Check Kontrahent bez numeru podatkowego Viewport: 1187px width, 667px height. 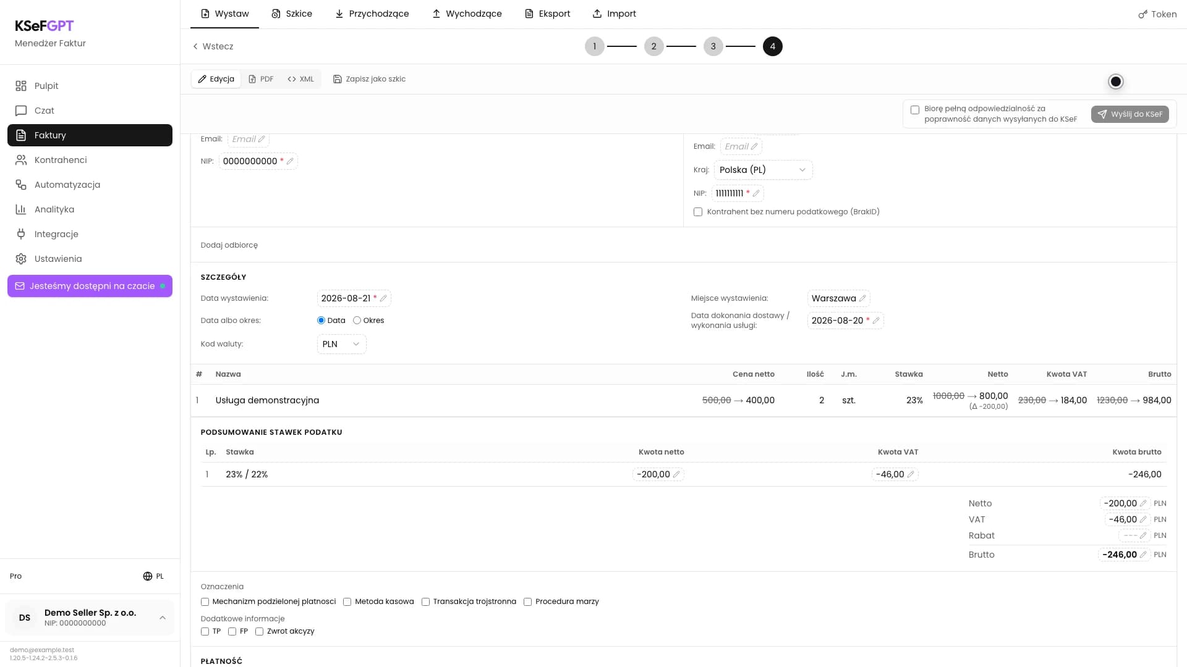(698, 212)
